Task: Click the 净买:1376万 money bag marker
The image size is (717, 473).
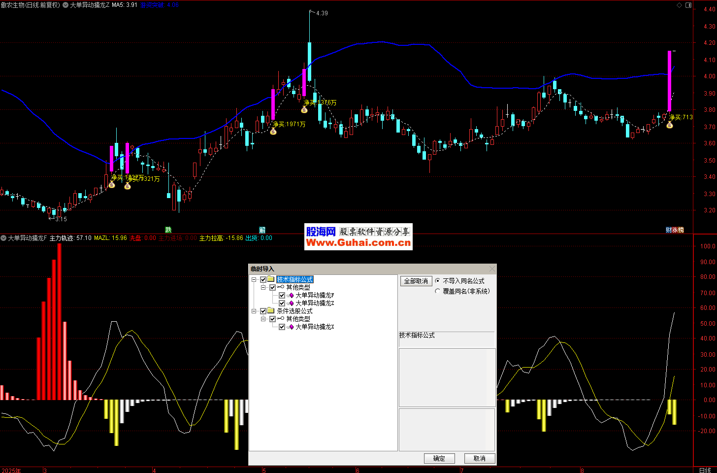Action: 304,110
